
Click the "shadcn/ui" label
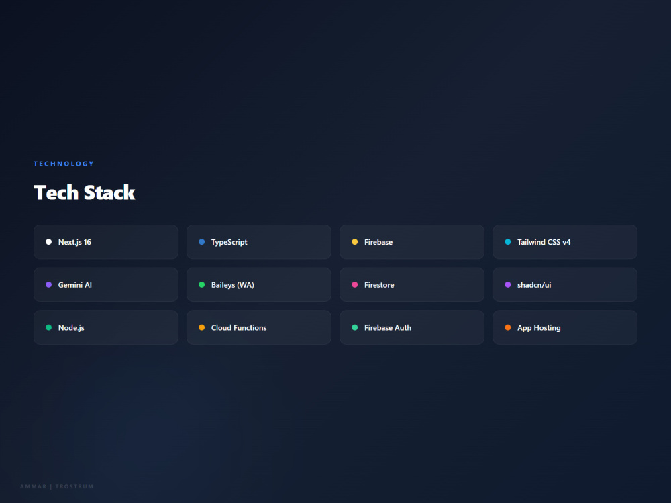coord(534,285)
